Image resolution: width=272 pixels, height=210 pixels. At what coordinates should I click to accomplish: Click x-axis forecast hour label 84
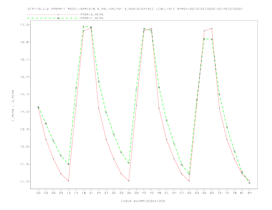point(250,193)
